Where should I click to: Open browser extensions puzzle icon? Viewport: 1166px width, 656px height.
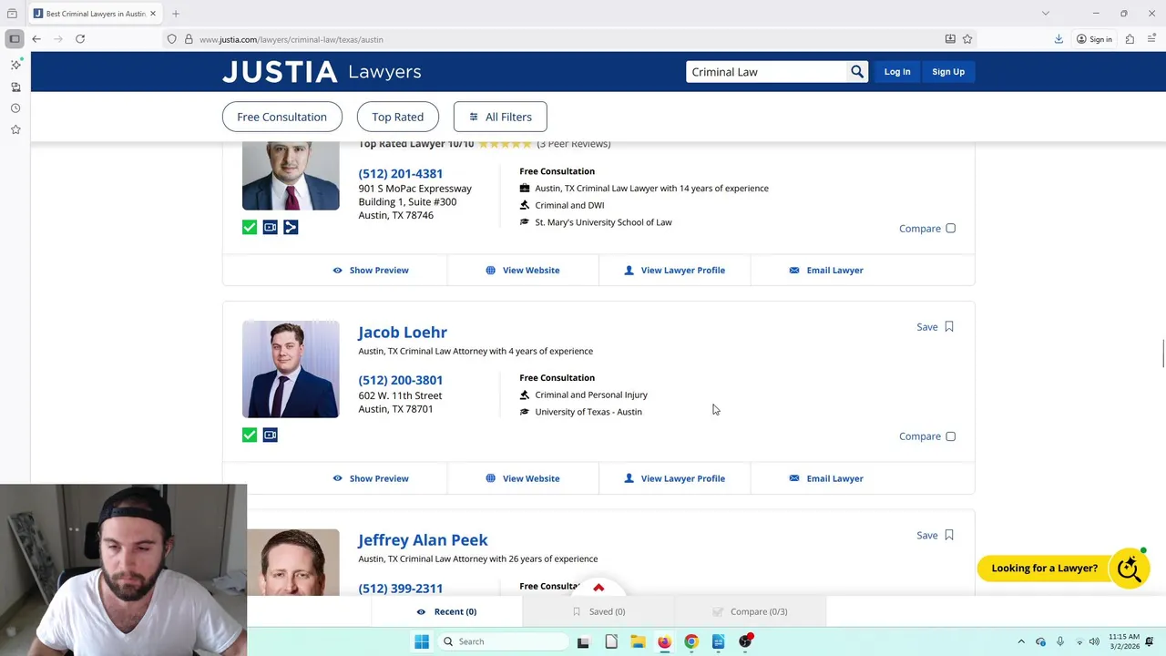[1130, 39]
